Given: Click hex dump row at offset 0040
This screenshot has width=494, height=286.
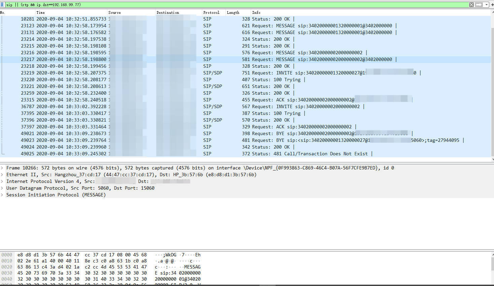Looking at the screenshot, I should click(x=101, y=279).
